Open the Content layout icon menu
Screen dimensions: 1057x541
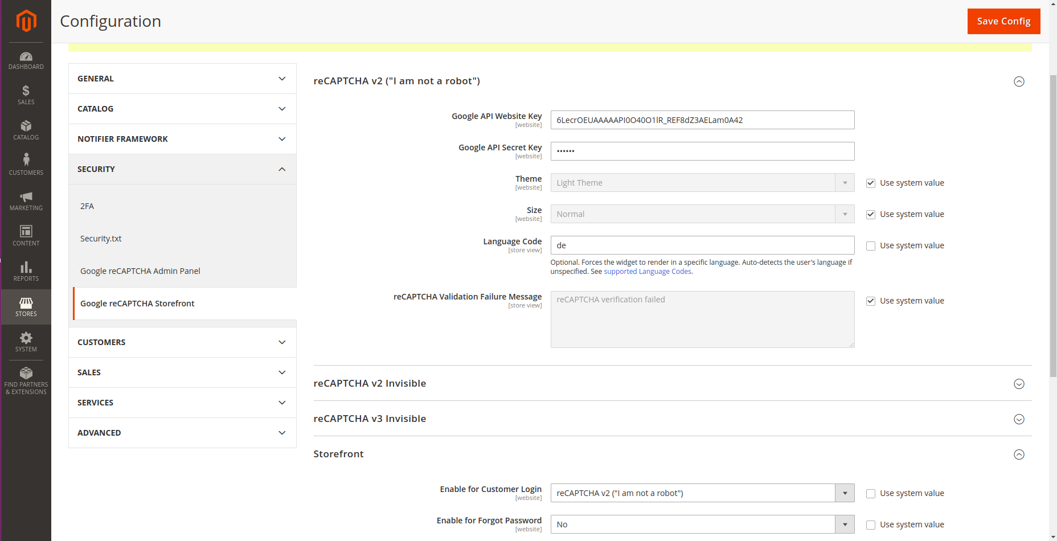coord(26,236)
